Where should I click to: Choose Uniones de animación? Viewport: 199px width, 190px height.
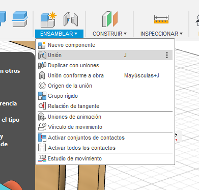click(105, 117)
